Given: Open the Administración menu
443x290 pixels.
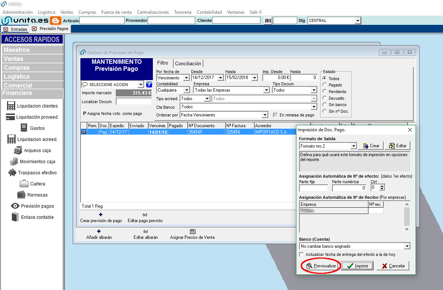Looking at the screenshot, I should 17,12.
